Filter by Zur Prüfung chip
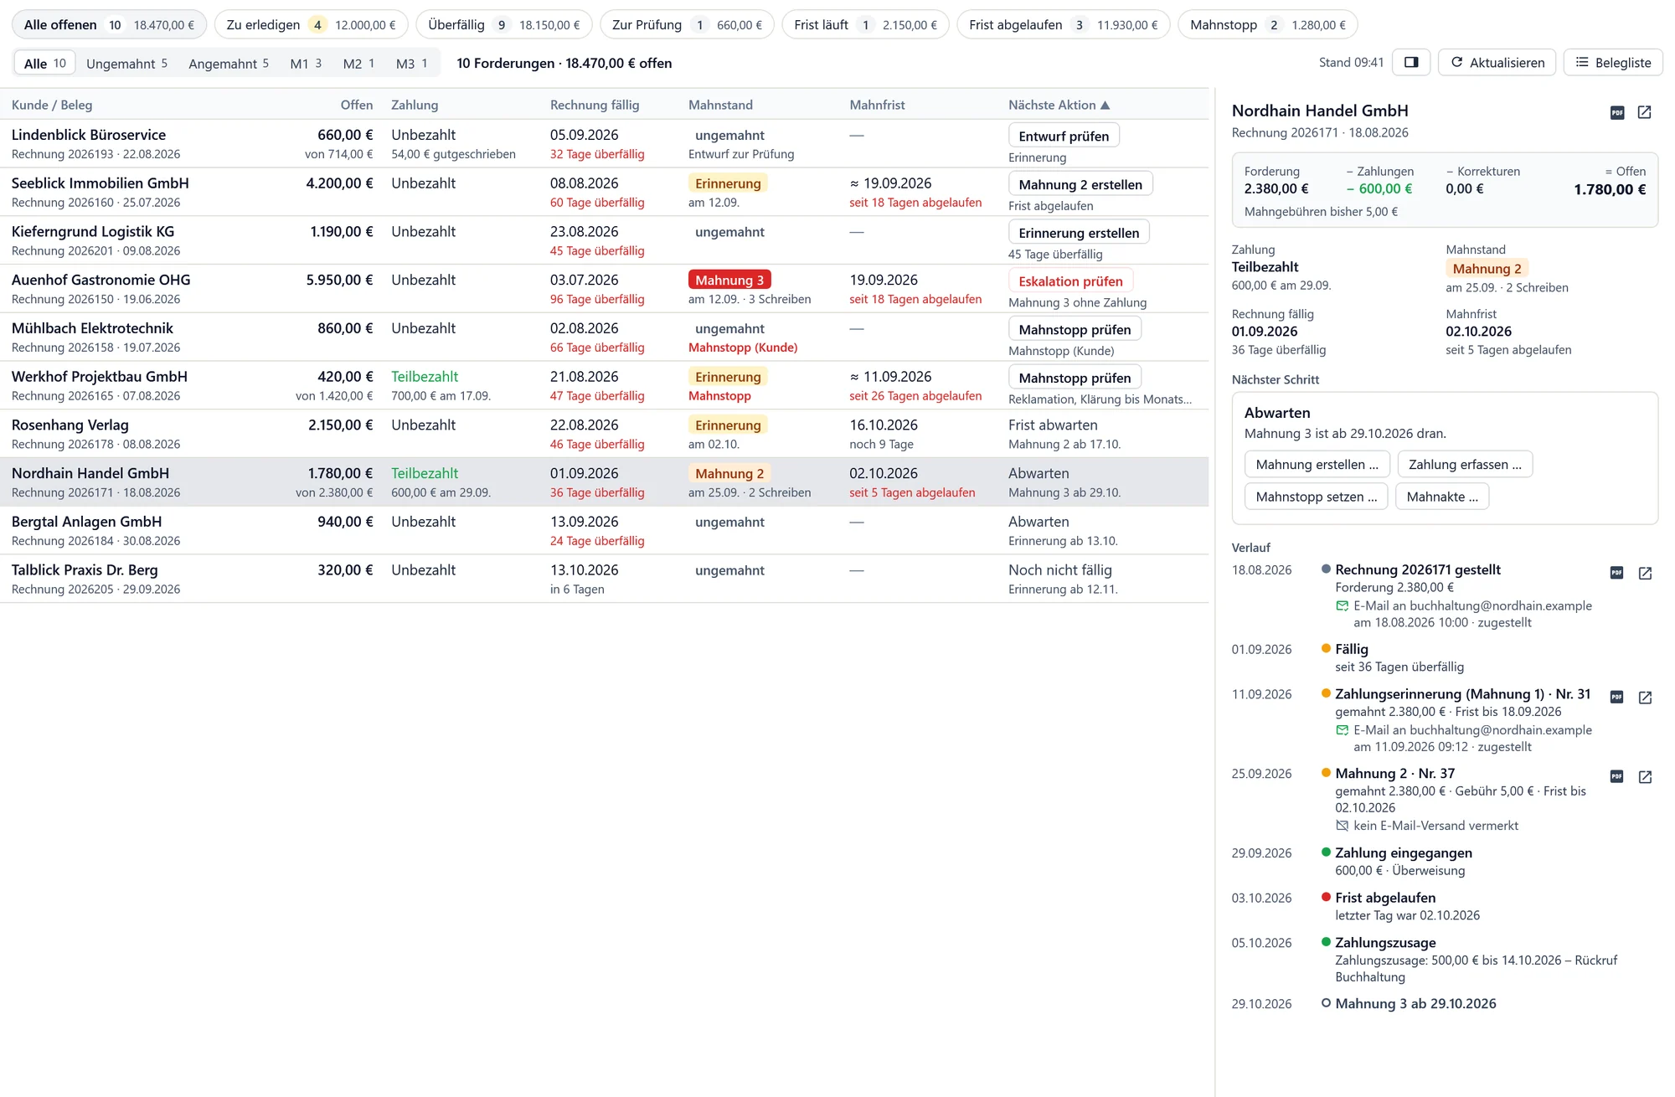The image size is (1675, 1097). [687, 25]
